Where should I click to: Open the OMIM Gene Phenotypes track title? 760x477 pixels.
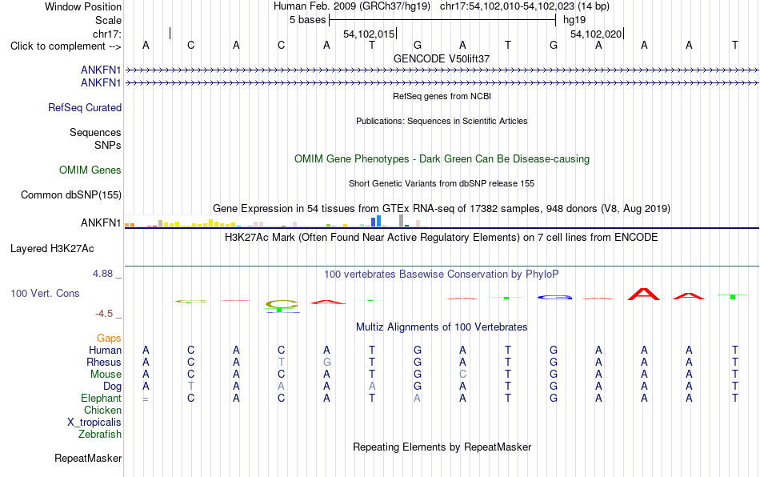(442, 159)
